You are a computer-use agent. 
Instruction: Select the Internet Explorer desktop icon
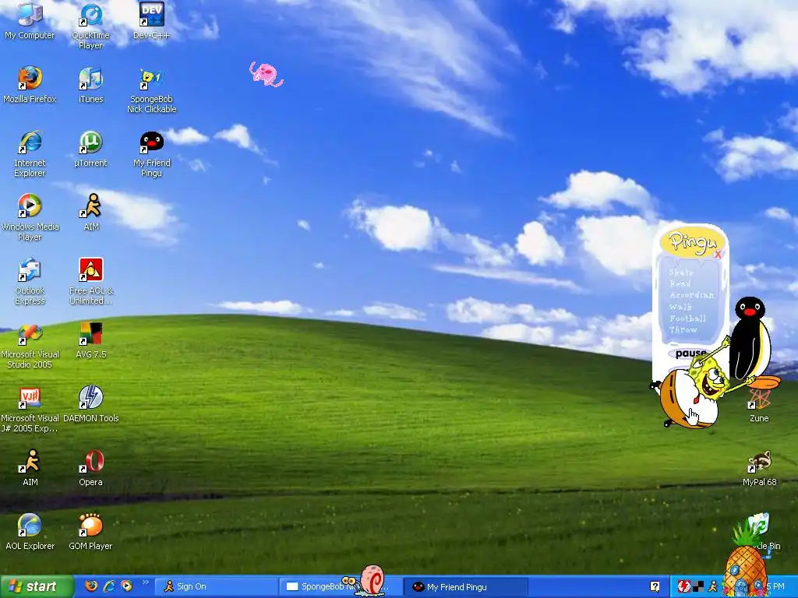pos(30,153)
